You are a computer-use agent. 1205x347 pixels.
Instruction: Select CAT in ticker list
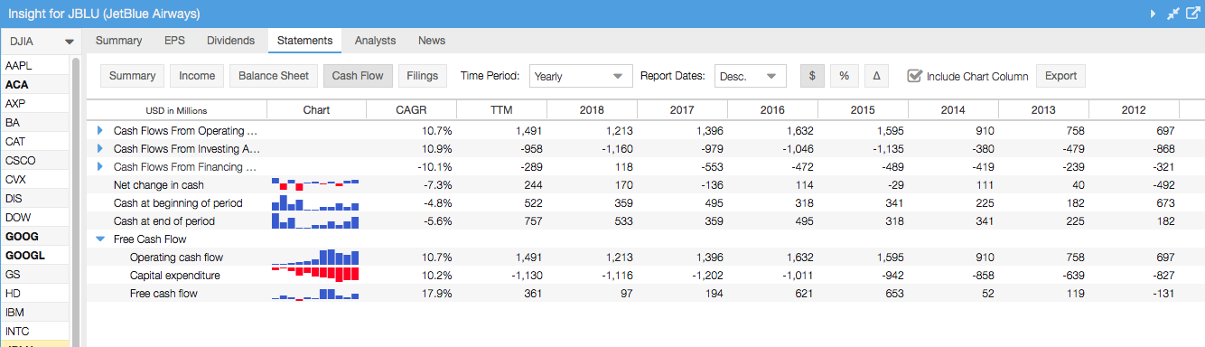pos(35,142)
